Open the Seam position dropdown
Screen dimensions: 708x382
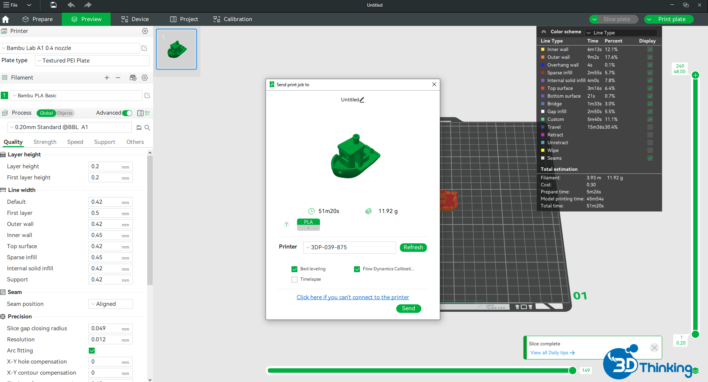click(111, 304)
